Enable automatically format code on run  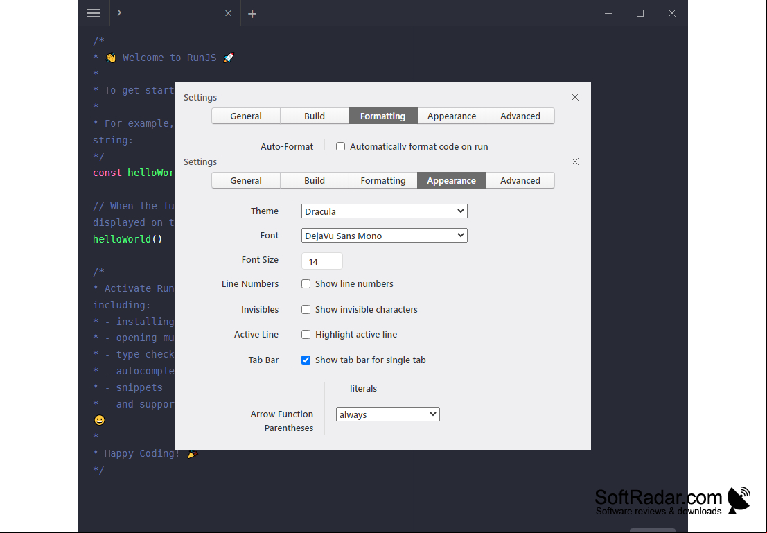click(340, 146)
